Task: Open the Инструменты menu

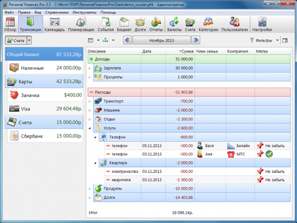Action: tap(84, 12)
